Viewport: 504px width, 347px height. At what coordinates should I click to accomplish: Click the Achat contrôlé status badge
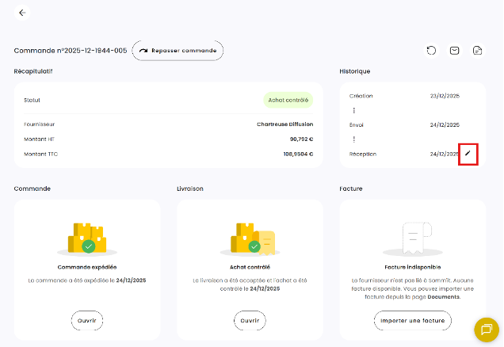(288, 101)
